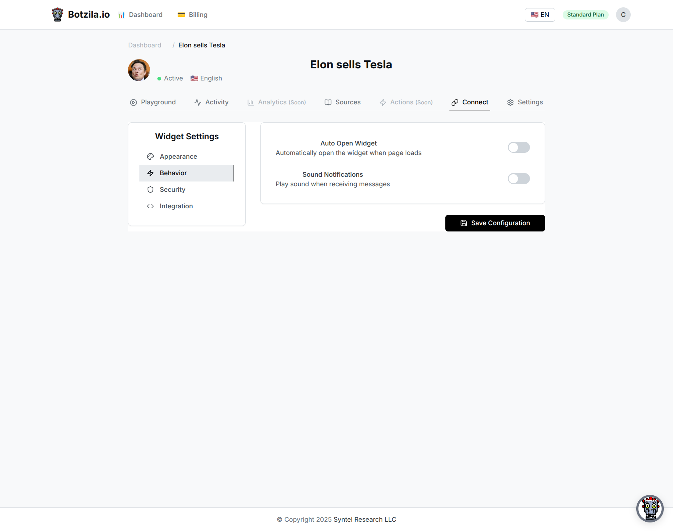Click the Appearance palette icon
Image resolution: width=673 pixels, height=532 pixels.
(x=150, y=157)
